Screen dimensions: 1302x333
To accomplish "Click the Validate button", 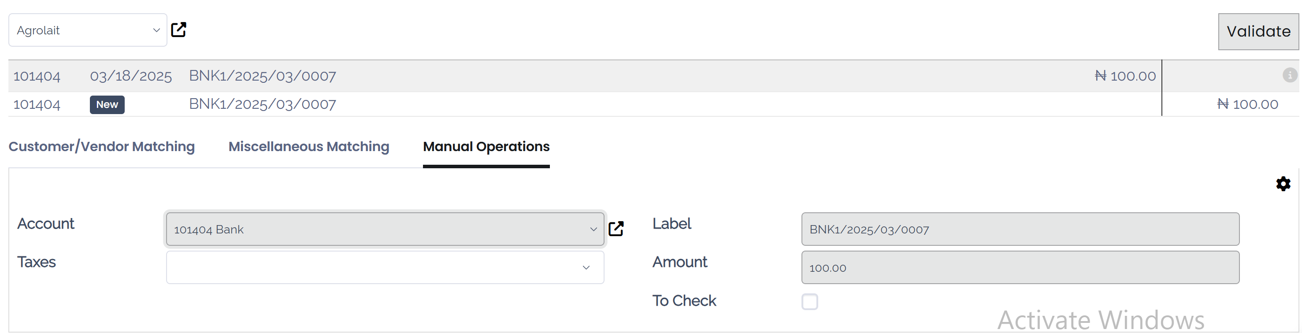I will pyautogui.click(x=1258, y=31).
